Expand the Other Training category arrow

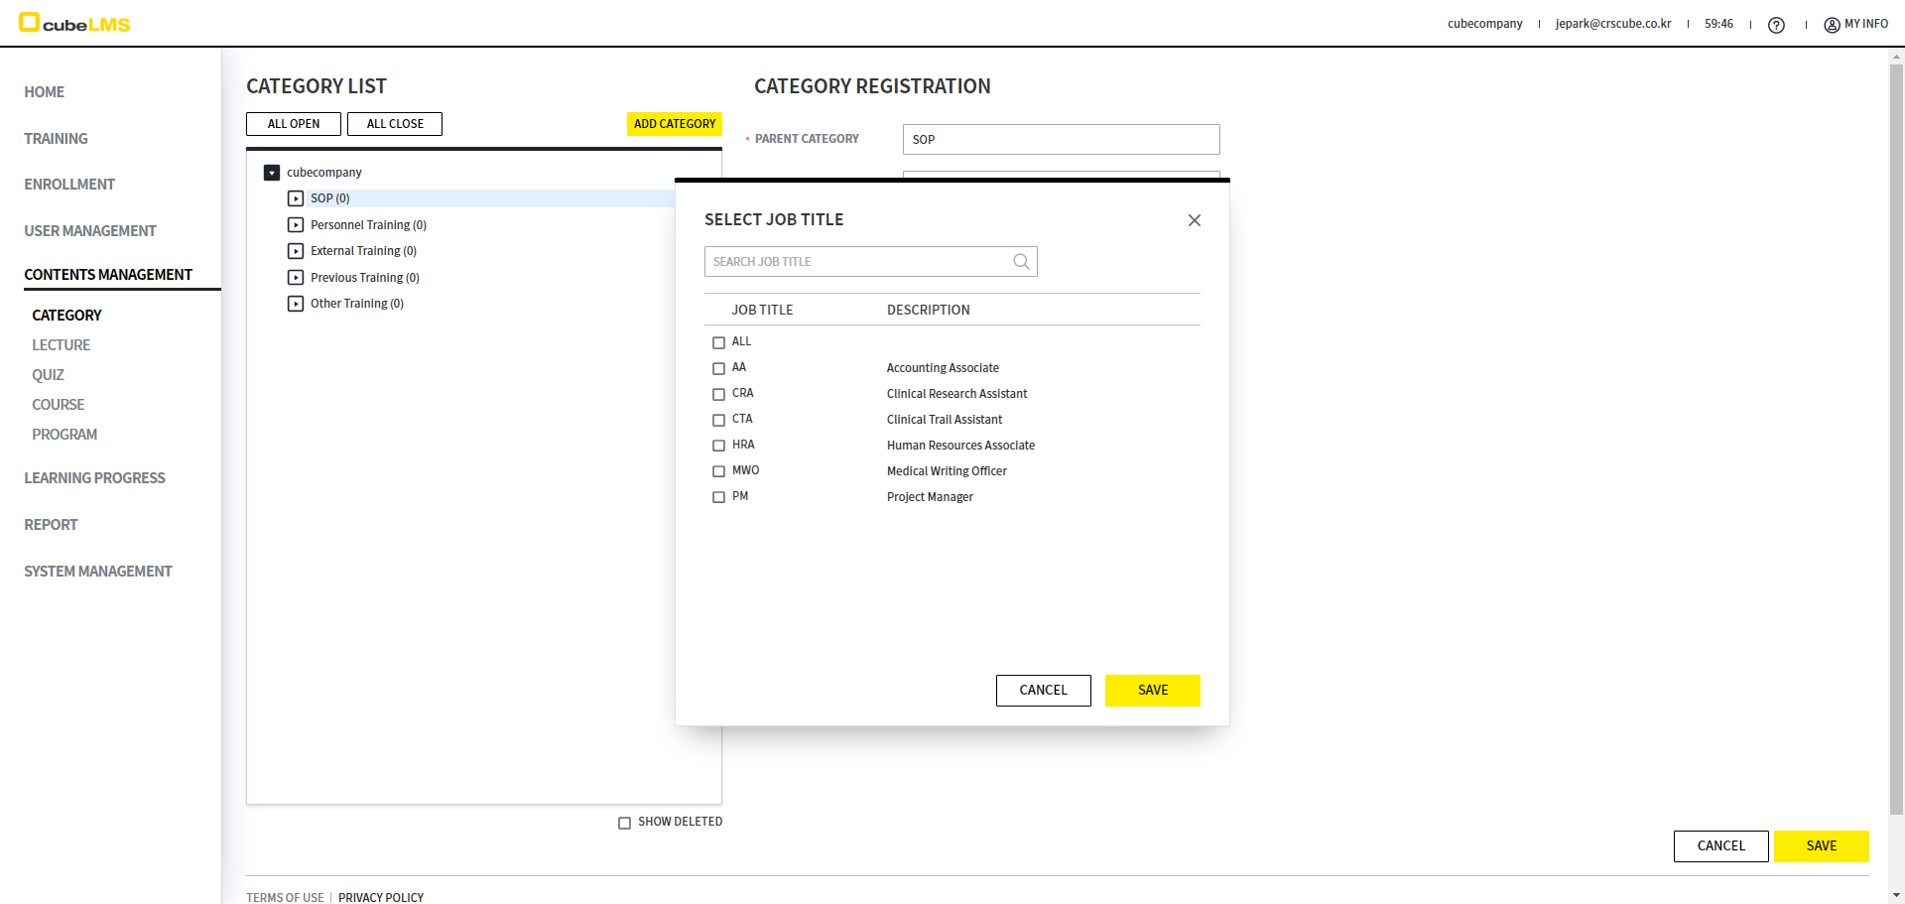[296, 304]
